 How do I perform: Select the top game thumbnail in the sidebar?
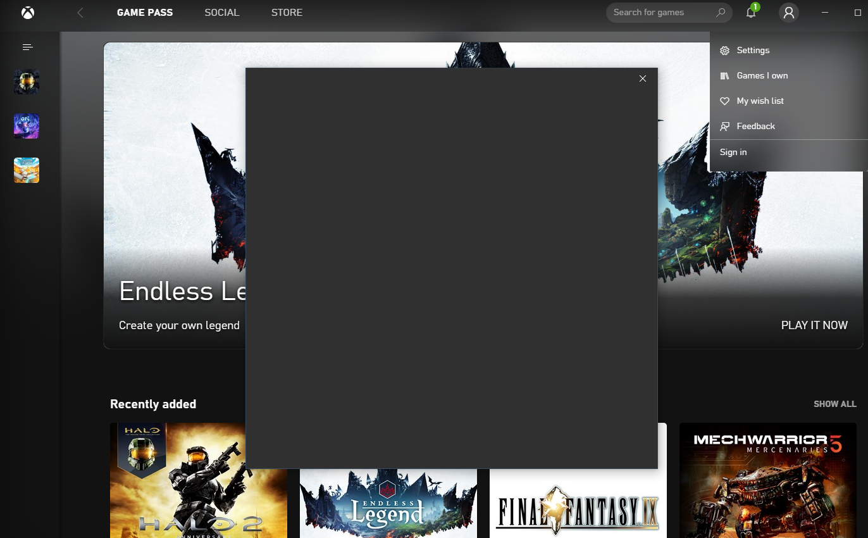(26, 82)
